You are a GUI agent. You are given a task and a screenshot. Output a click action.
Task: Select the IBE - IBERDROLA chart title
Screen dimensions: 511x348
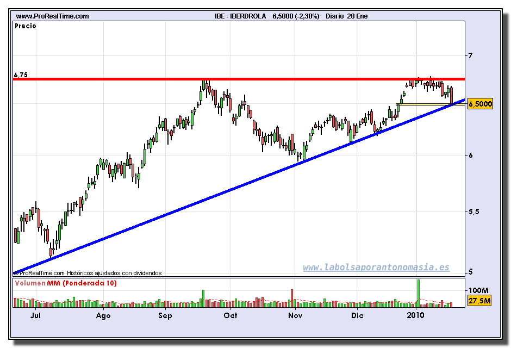coord(240,16)
